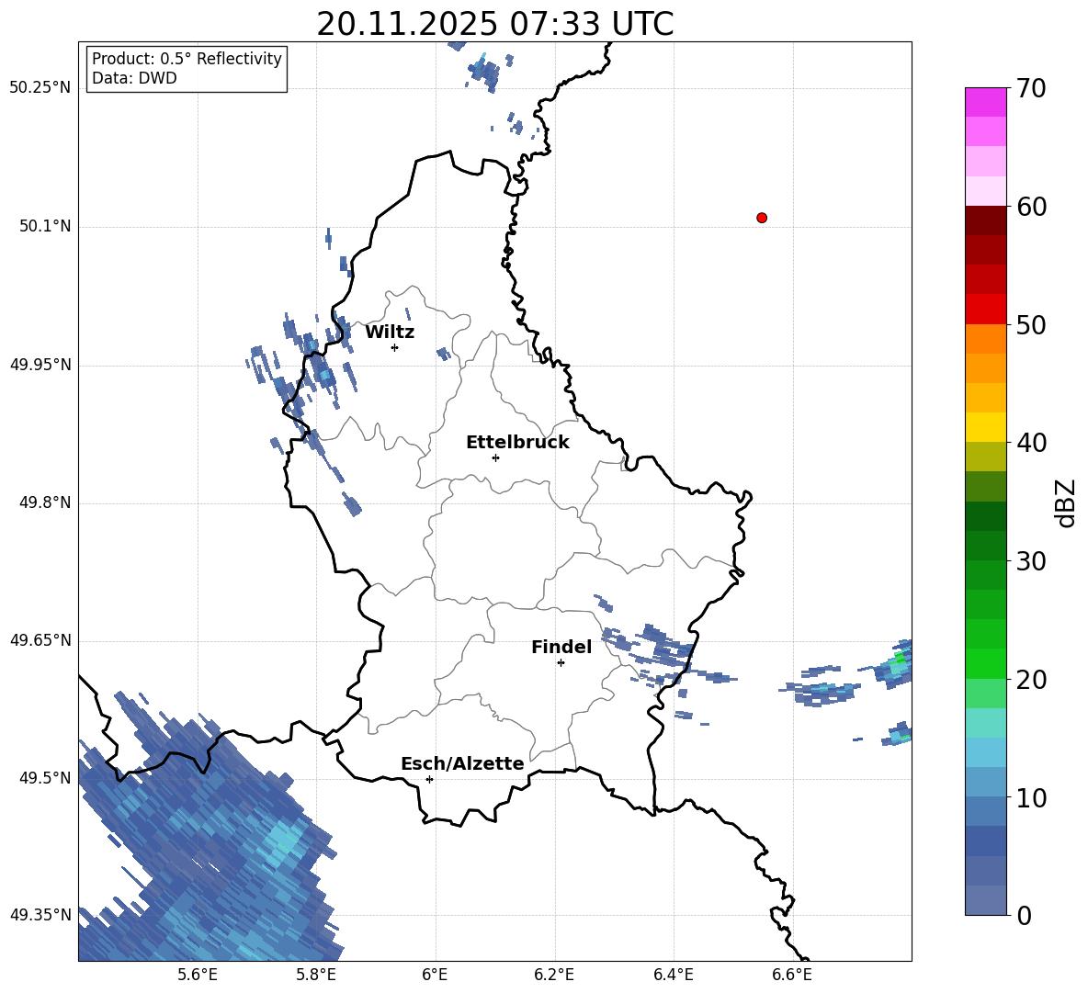Click the bright red swatch above 50
Screen dimensions: 1088x993
point(985,310)
